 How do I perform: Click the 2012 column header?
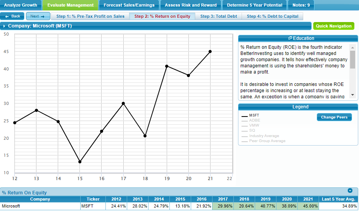click(116, 199)
